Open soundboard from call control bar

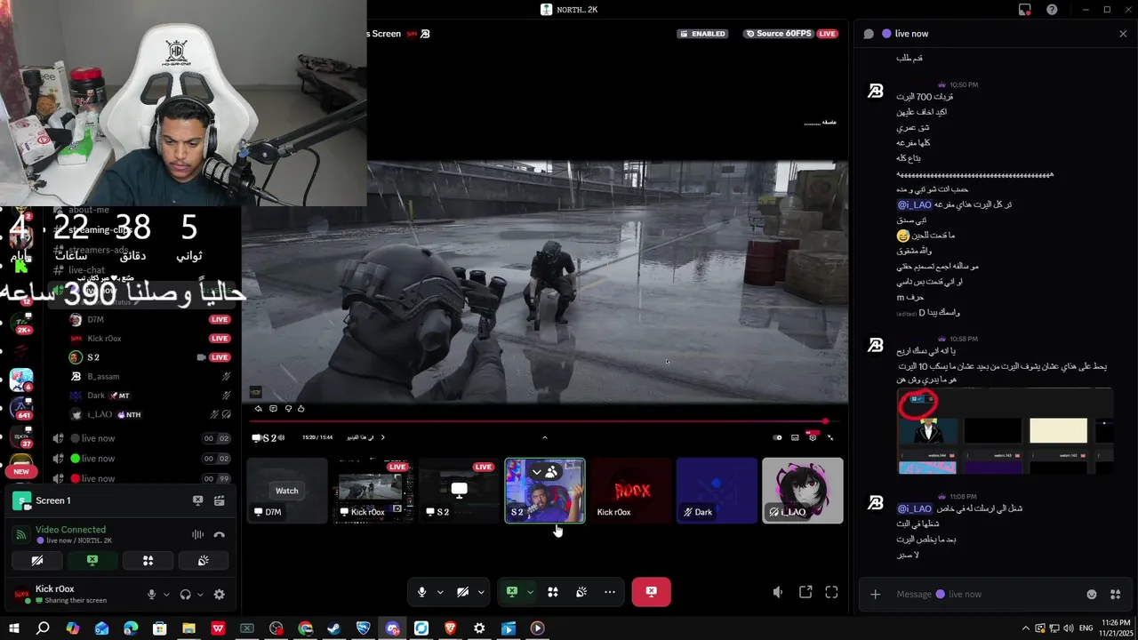(581, 592)
